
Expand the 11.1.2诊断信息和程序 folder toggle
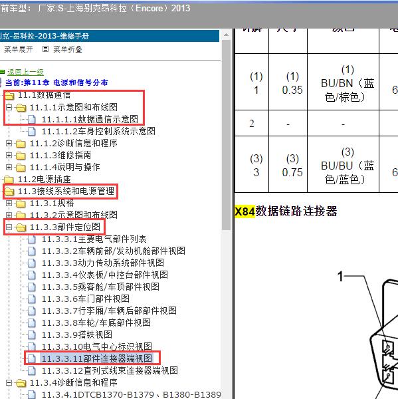[x=9, y=143]
